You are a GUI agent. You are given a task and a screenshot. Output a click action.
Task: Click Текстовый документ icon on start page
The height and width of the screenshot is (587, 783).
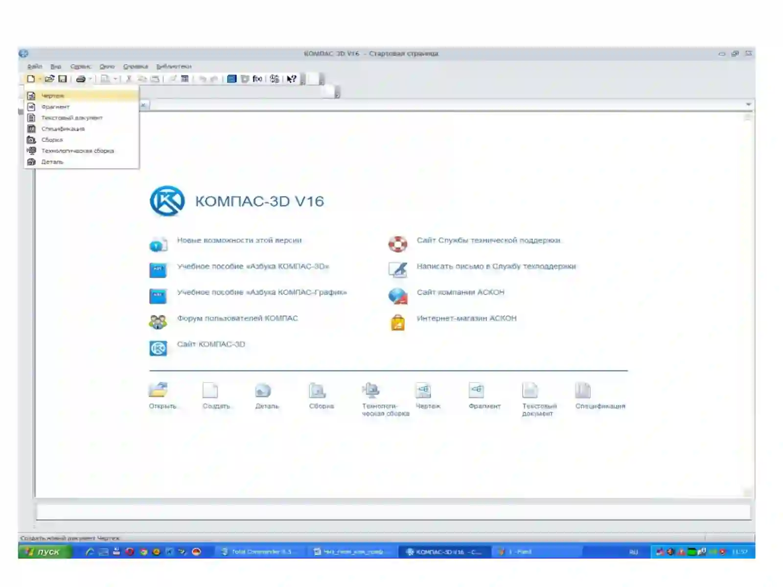(x=530, y=390)
